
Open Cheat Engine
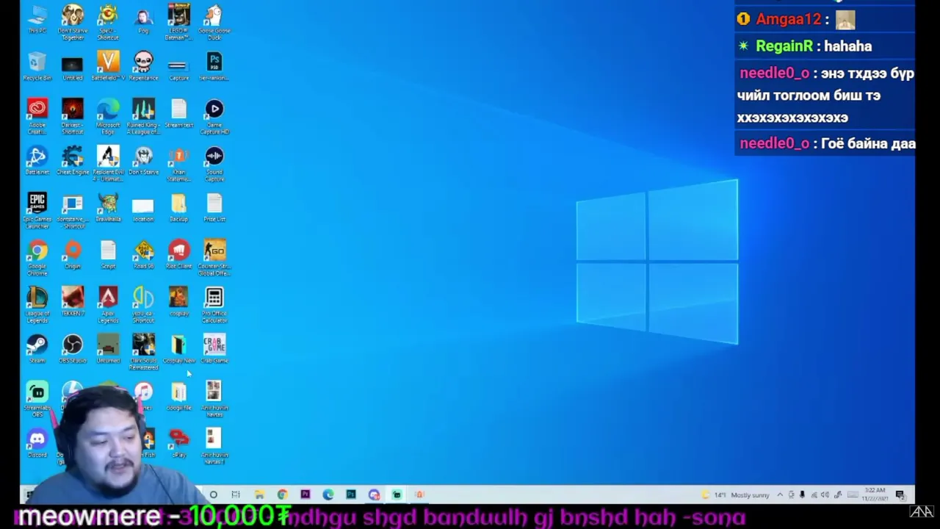[x=73, y=160]
